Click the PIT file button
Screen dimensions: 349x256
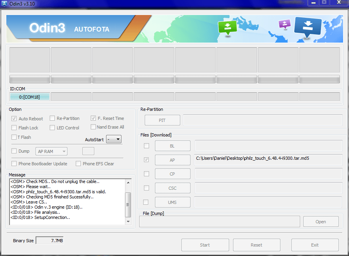162,120
